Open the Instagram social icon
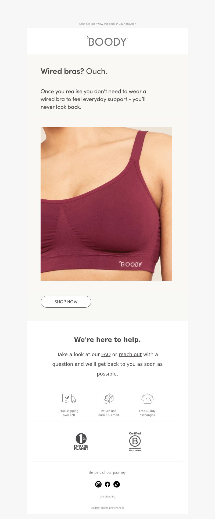 98,484
